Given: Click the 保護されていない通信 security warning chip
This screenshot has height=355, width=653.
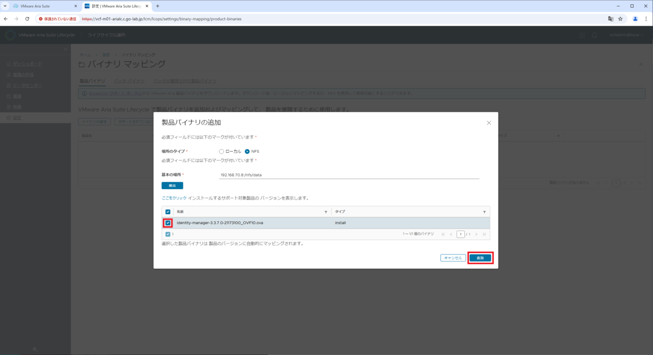Looking at the screenshot, I should coord(58,18).
